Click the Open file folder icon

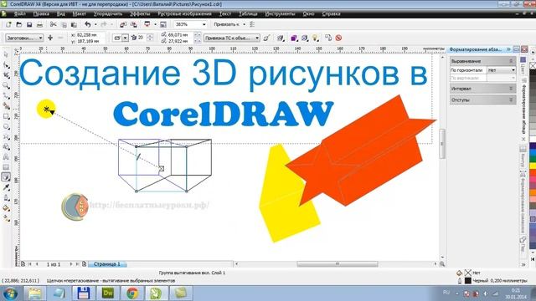pyautogui.click(x=18, y=24)
